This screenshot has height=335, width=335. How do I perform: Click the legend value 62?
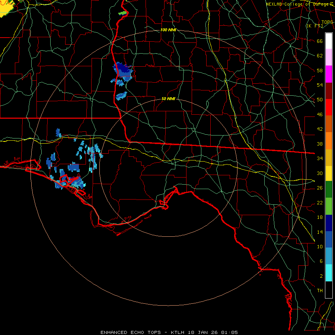point(320,55)
